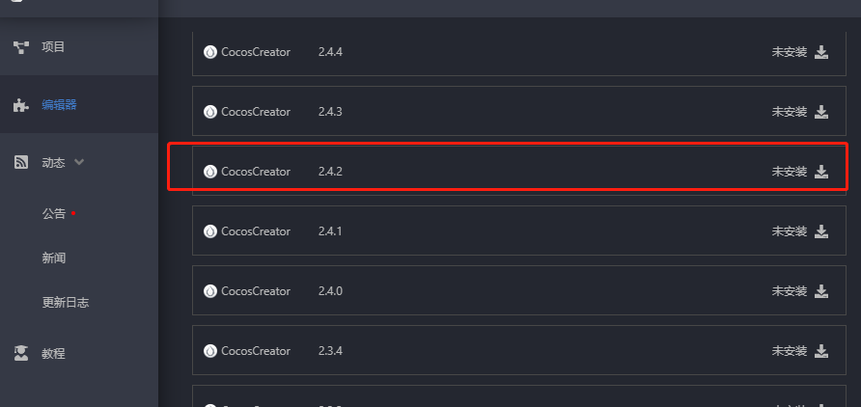The image size is (861, 407).
Task: Open the 新闻 news page
Action: (x=54, y=258)
